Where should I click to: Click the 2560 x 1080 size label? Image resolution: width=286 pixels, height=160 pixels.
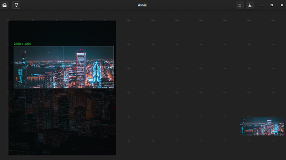coord(22,44)
